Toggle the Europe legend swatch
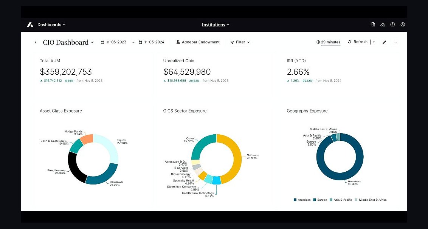 pos(315,200)
